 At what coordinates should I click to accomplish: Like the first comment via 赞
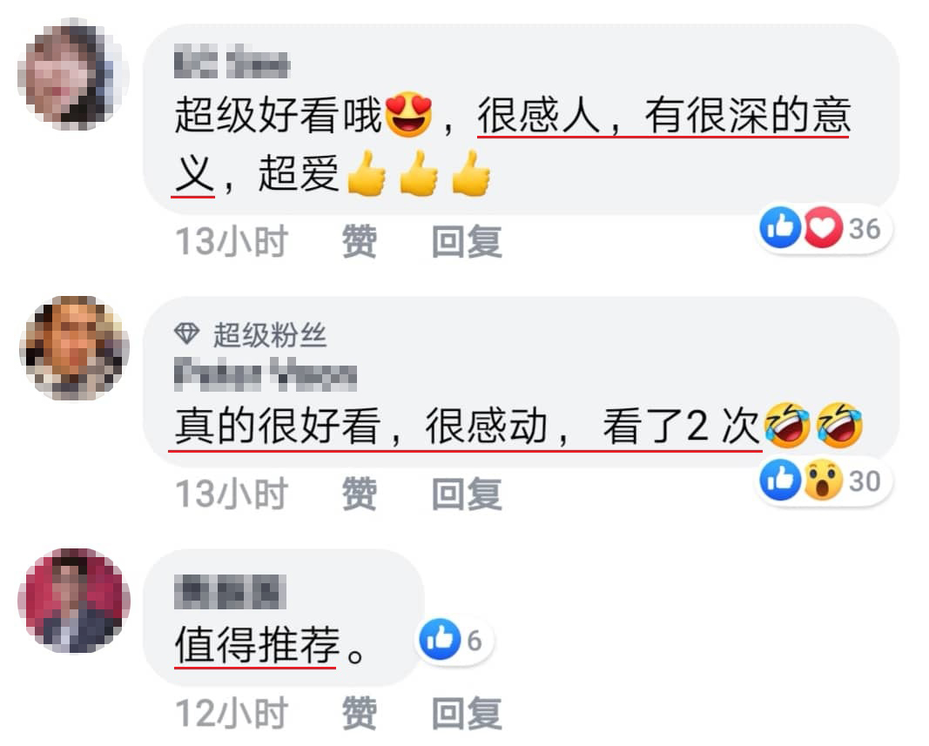click(359, 242)
